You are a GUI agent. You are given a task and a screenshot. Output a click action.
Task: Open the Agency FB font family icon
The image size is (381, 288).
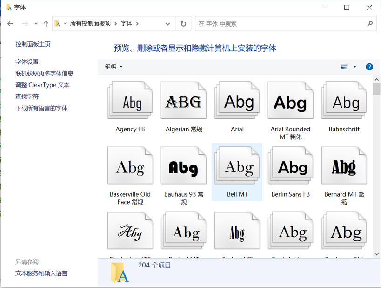click(x=130, y=100)
